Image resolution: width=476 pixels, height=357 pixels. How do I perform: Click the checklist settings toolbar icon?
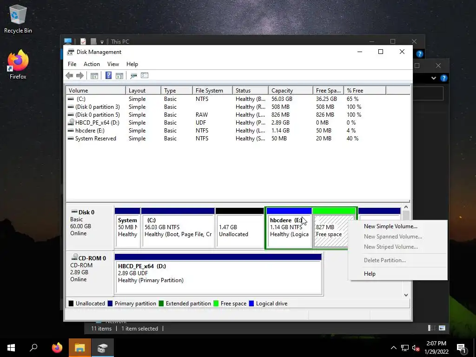[x=145, y=75]
